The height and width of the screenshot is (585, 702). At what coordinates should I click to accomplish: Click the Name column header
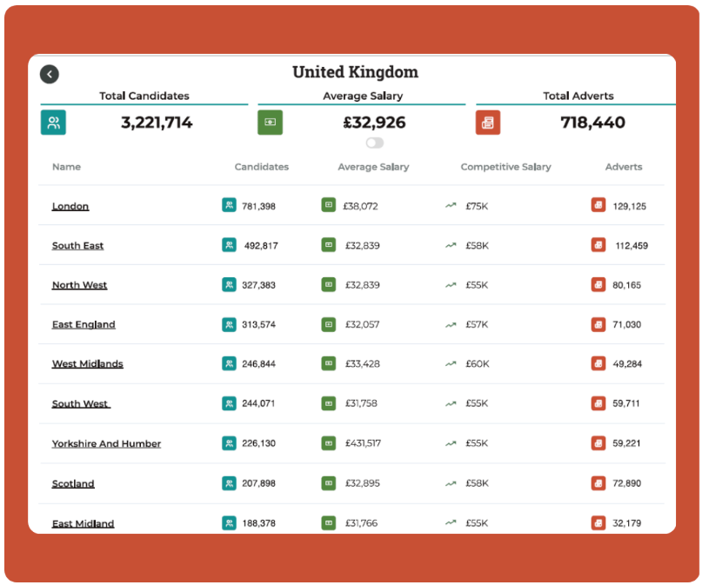pyautogui.click(x=66, y=167)
